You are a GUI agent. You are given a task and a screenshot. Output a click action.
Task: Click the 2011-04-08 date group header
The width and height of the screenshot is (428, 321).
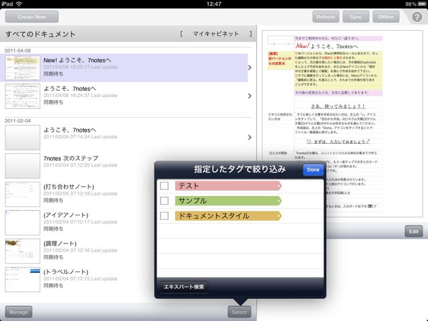[18, 51]
